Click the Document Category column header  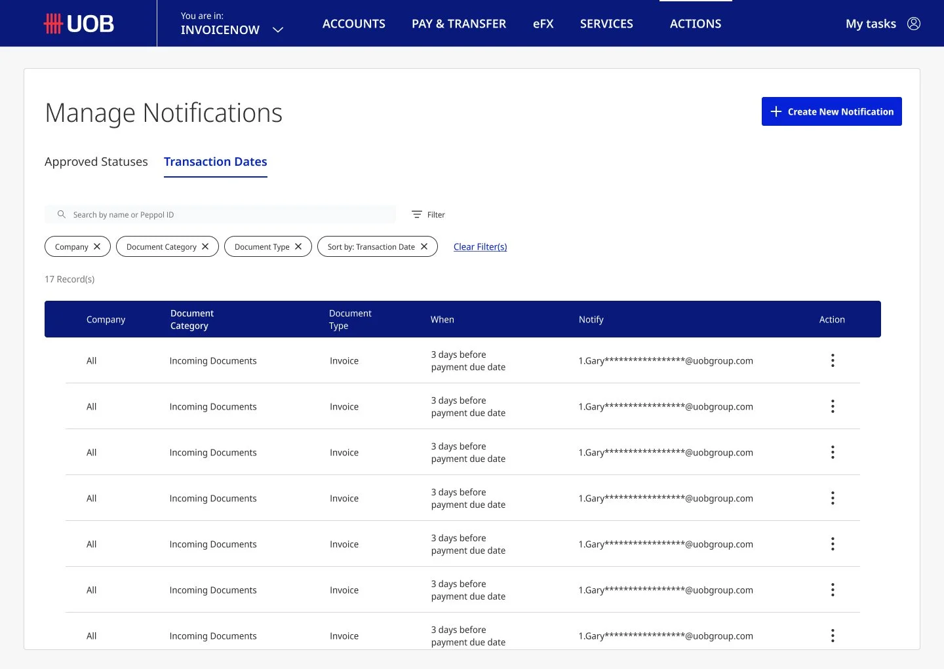click(192, 319)
